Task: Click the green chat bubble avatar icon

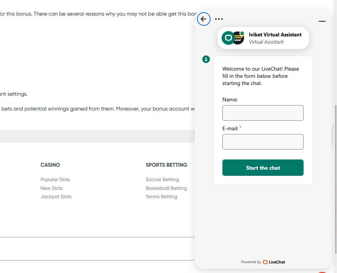Action: (x=228, y=38)
